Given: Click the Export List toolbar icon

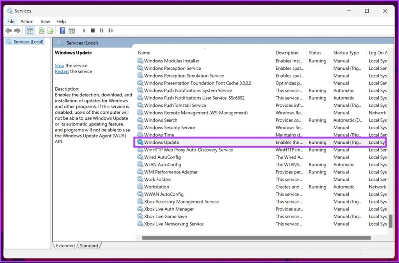Looking at the screenshot, I should coord(50,31).
